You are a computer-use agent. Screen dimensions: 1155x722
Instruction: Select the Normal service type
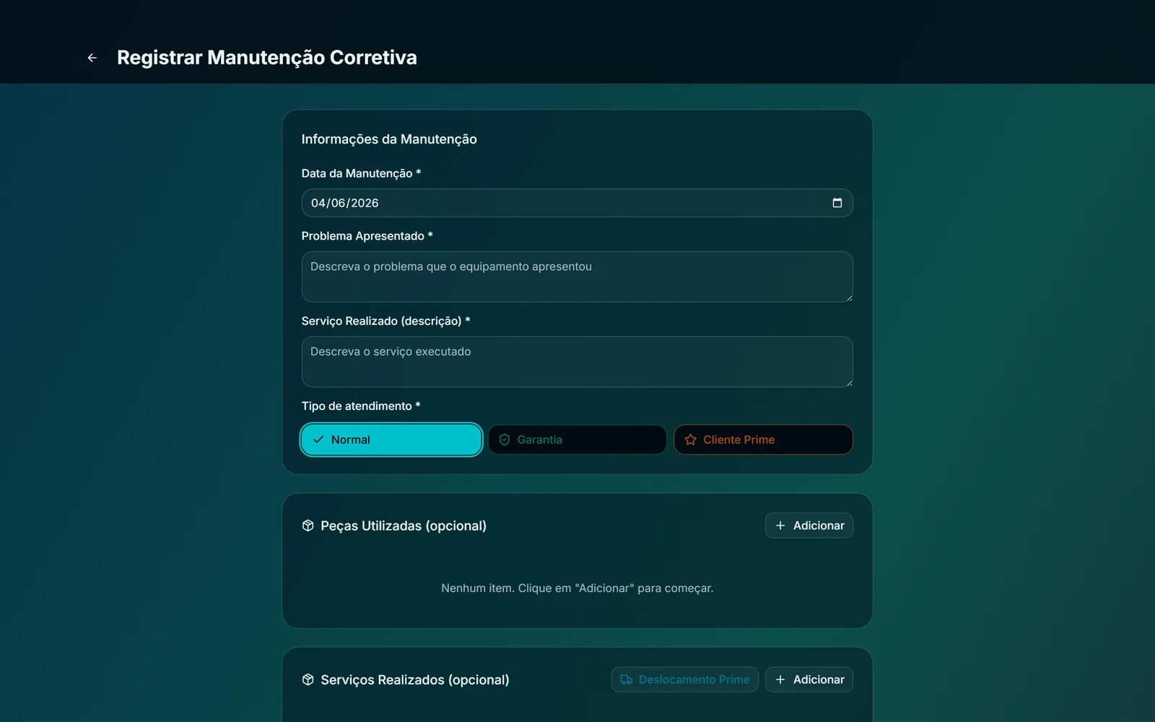(x=391, y=440)
